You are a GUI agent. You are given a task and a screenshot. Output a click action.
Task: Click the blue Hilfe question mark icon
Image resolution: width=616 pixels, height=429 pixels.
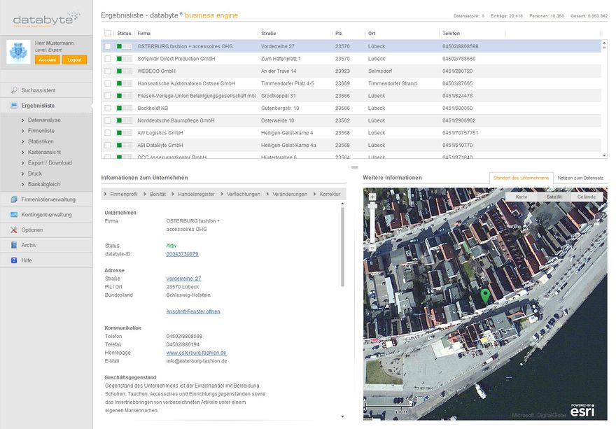[13, 260]
